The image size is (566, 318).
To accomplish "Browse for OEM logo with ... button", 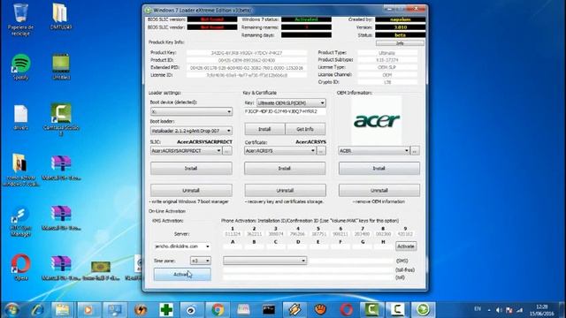I will (x=415, y=151).
